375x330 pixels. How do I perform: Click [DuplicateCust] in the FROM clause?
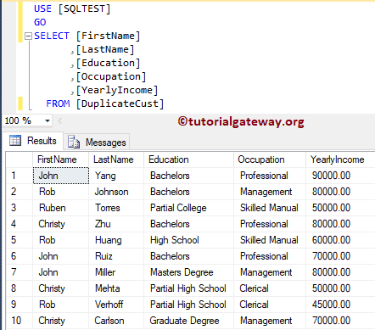[x=120, y=103]
